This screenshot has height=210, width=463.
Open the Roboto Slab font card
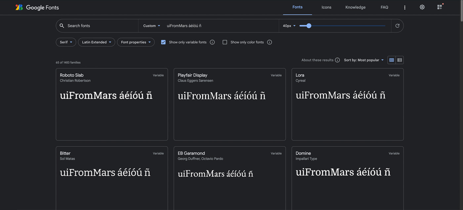tap(112, 104)
